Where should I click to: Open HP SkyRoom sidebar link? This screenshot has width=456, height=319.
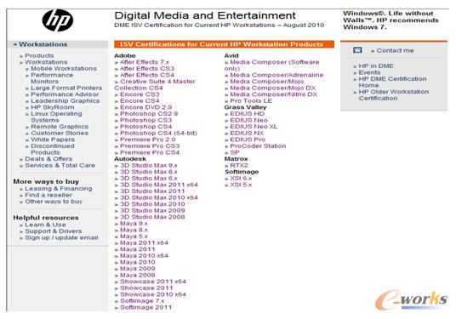[53, 107]
